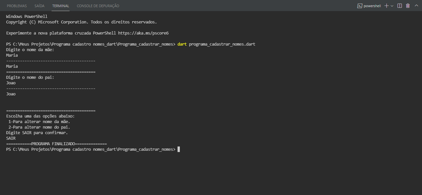Click 'Digite o nome do pai:' line

[30, 77]
